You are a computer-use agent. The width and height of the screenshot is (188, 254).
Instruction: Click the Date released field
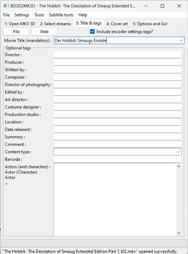(x=117, y=129)
